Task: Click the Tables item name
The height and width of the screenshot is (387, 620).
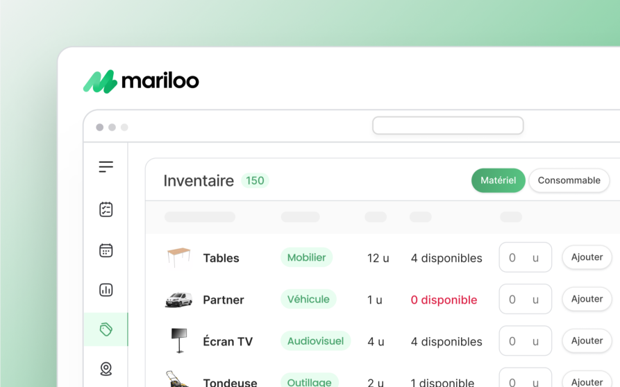Action: 221,258
